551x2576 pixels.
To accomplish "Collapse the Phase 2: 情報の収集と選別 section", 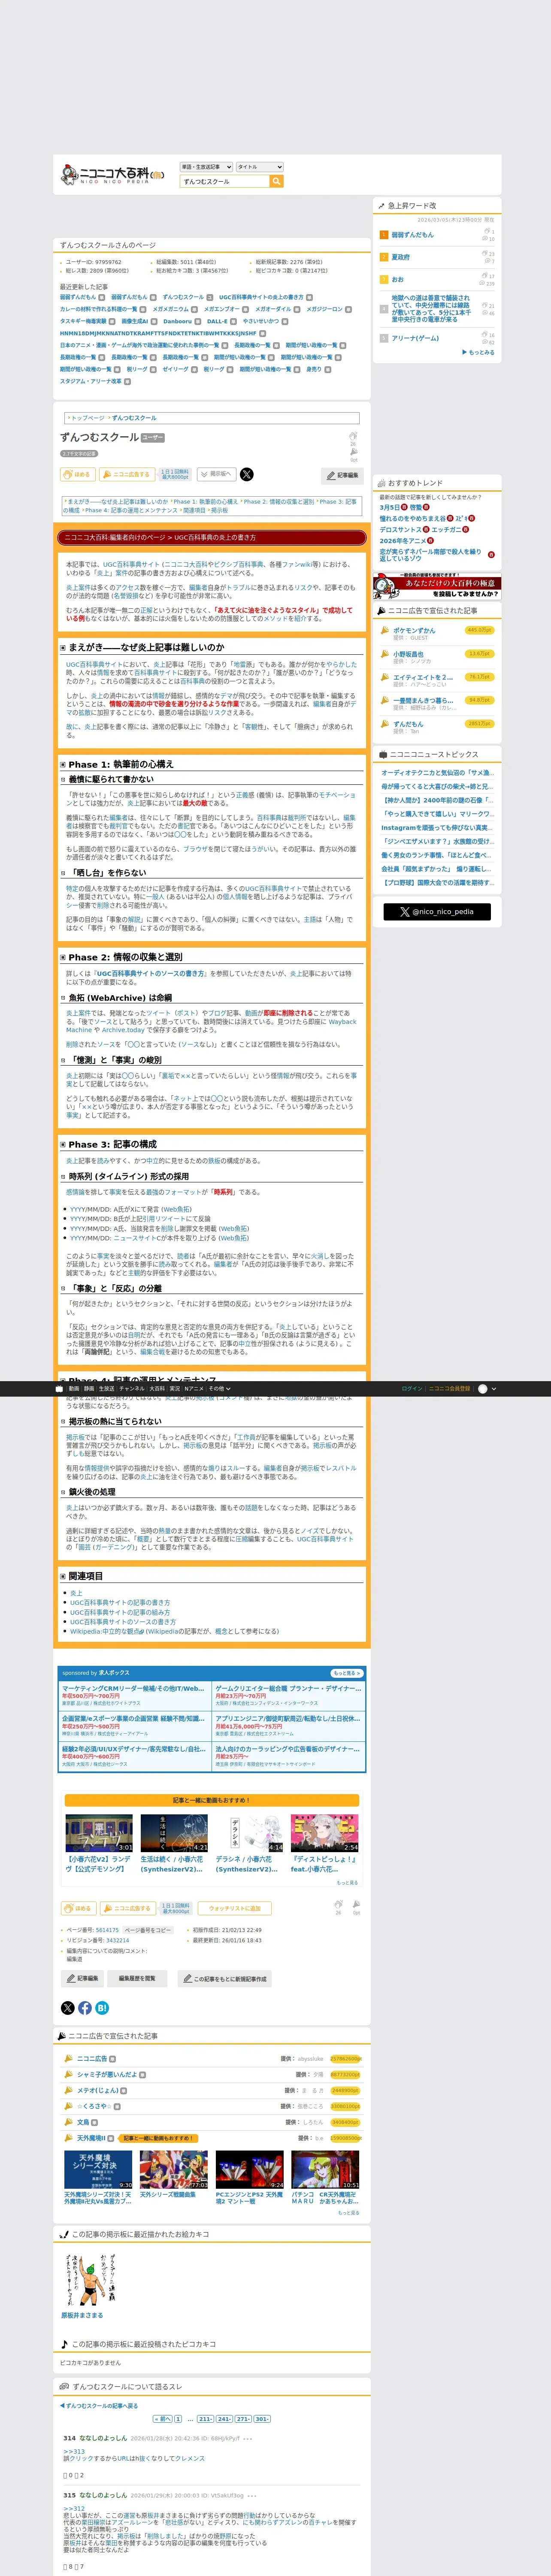I will point(63,957).
